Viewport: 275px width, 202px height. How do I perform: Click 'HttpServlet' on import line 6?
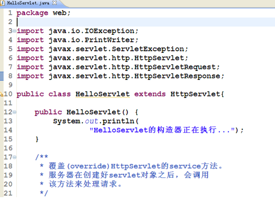click(159, 58)
